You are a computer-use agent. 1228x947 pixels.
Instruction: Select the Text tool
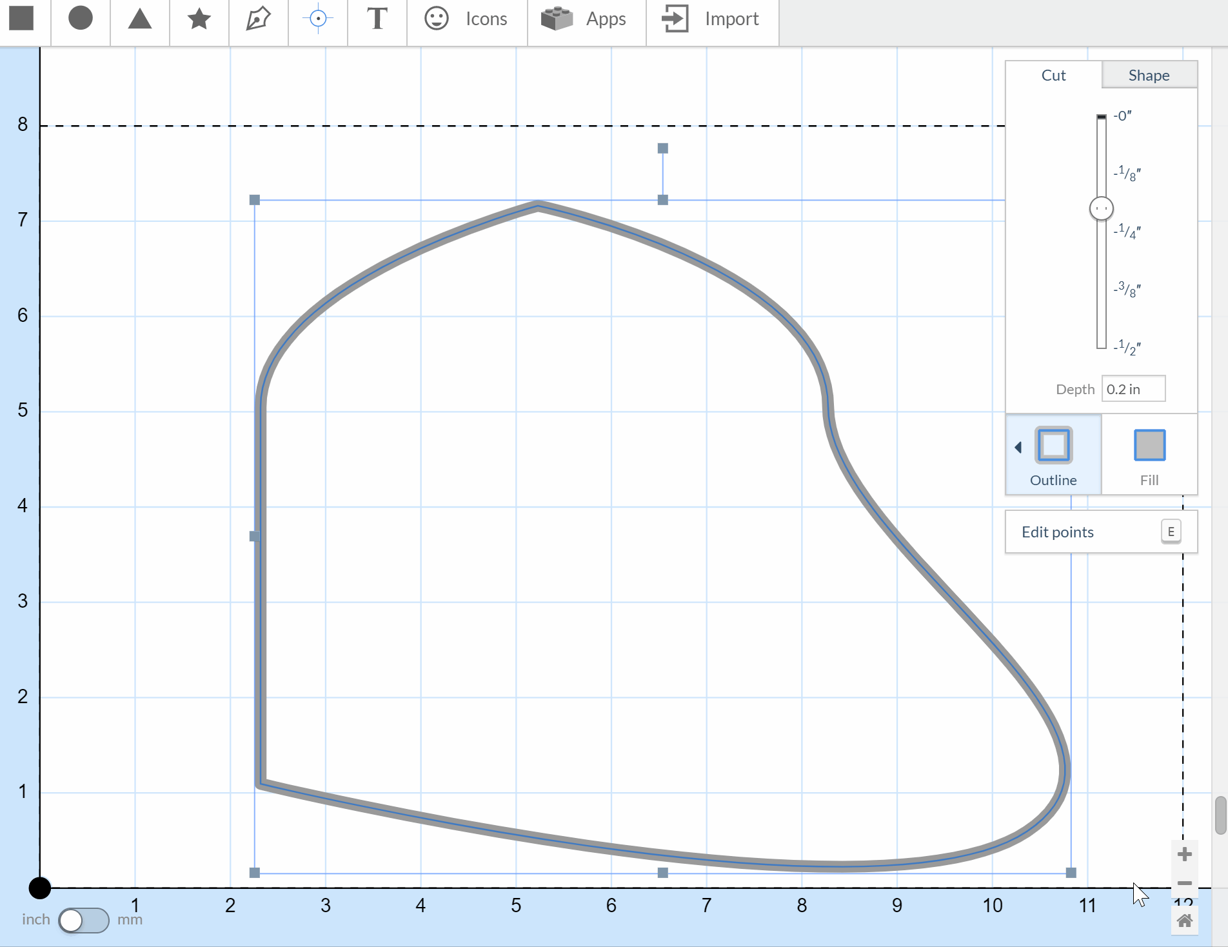click(377, 19)
